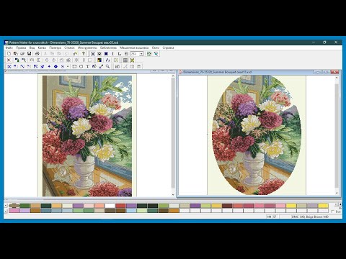346x259 pixels.
Task: Toggle the Все checkbox by the palette
Action: pyautogui.click(x=333, y=212)
